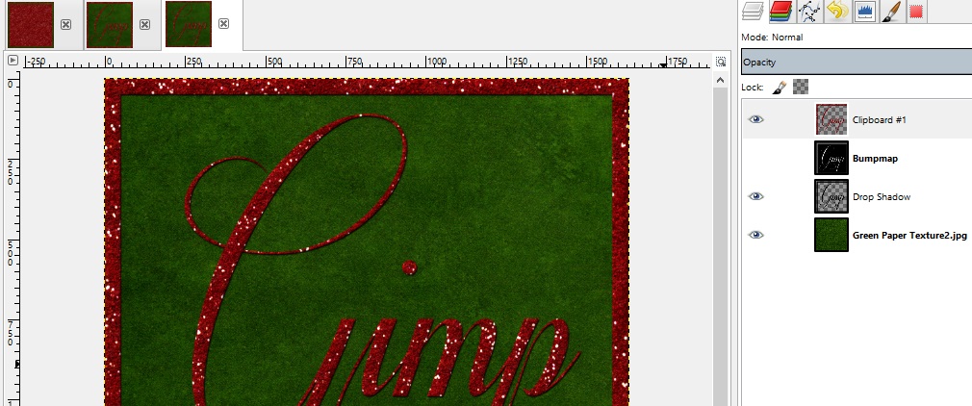Hide the Drop Shadow layer

pyautogui.click(x=755, y=196)
